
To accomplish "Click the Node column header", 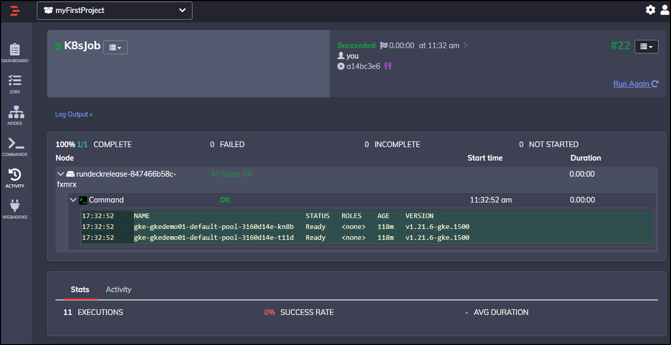I will [65, 158].
